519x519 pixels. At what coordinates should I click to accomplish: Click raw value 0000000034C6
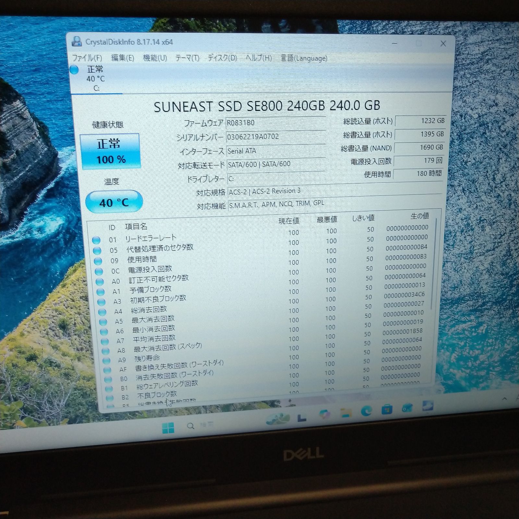click(404, 295)
